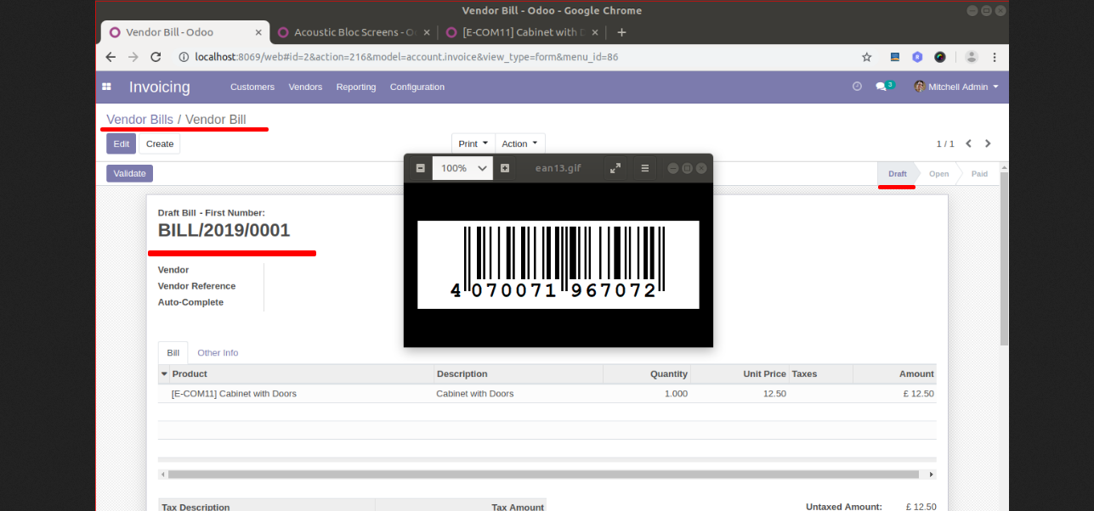Open the image viewer hamburger menu
1094x511 pixels.
[x=645, y=168]
